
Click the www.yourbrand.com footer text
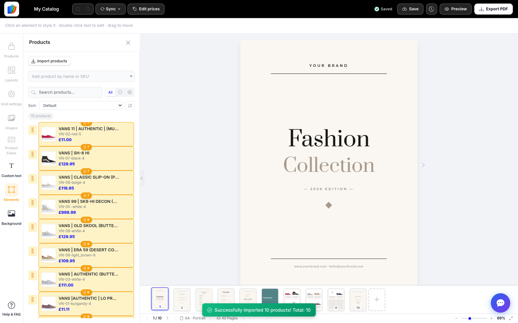click(329, 266)
